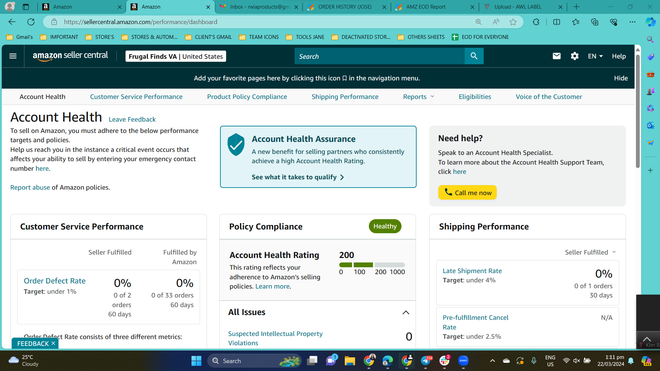Switch to the Upload - AWL LABEL tab
This screenshot has width=660, height=371.
tap(522, 7)
